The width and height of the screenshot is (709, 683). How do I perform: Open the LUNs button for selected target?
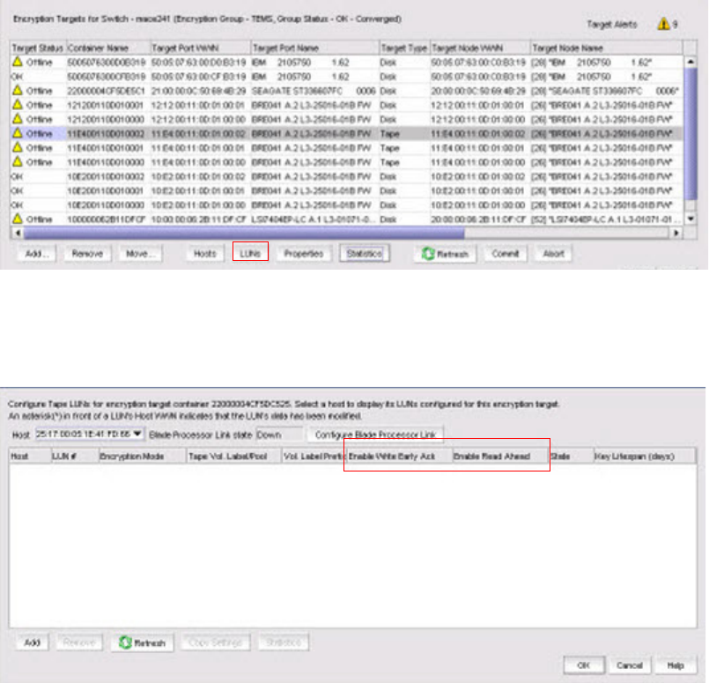click(x=250, y=254)
